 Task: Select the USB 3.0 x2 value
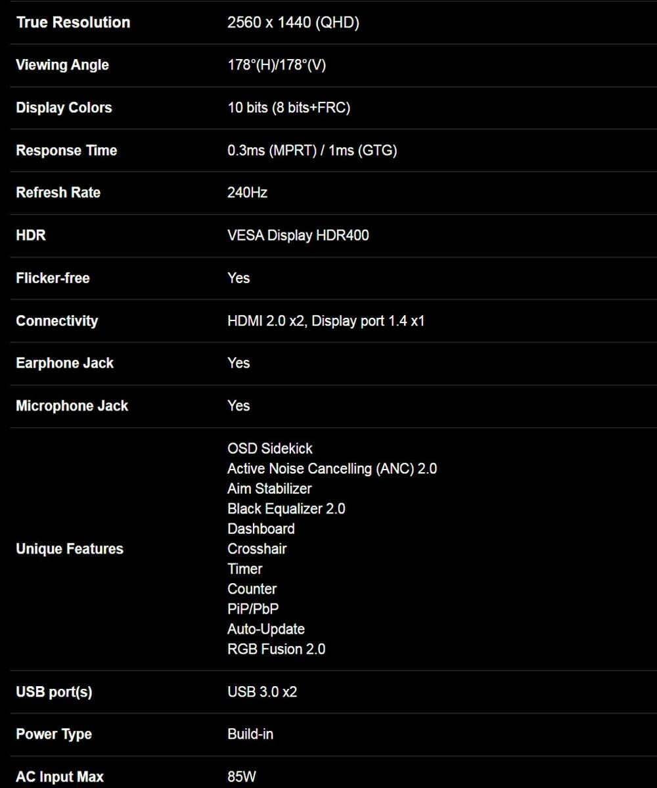[262, 691]
